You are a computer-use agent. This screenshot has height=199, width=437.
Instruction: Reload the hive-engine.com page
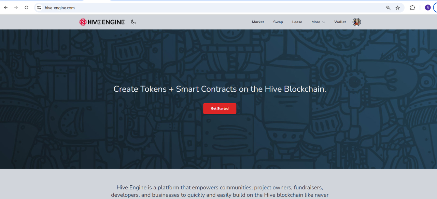[27, 8]
